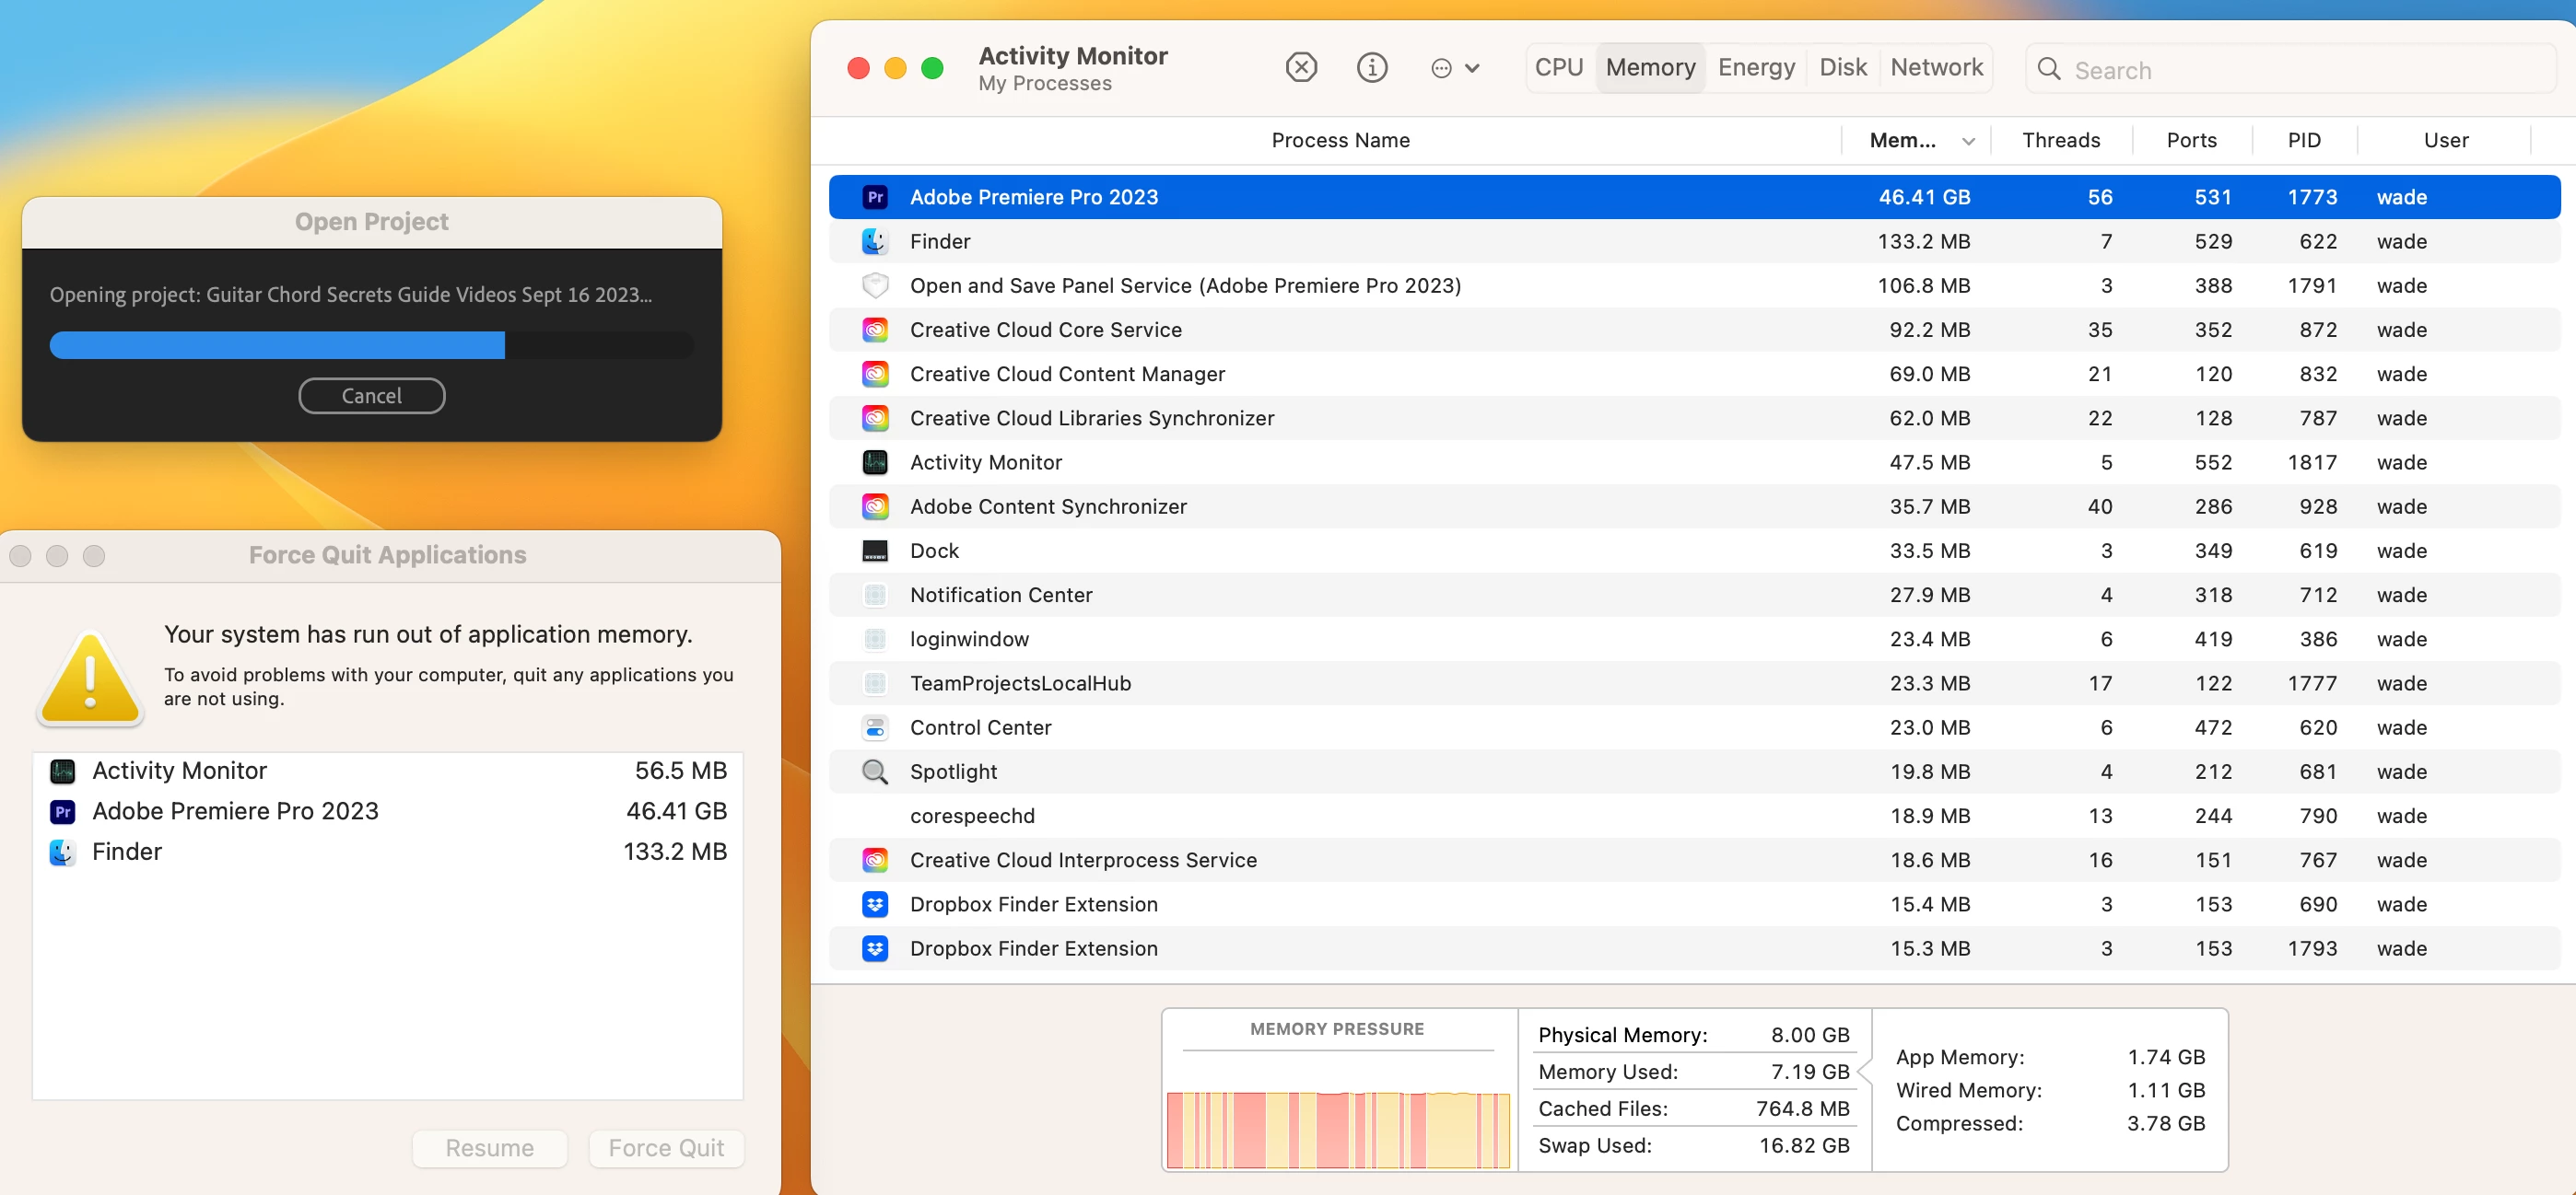The height and width of the screenshot is (1195, 2576).
Task: Switch to the Network tab
Action: pos(1936,67)
